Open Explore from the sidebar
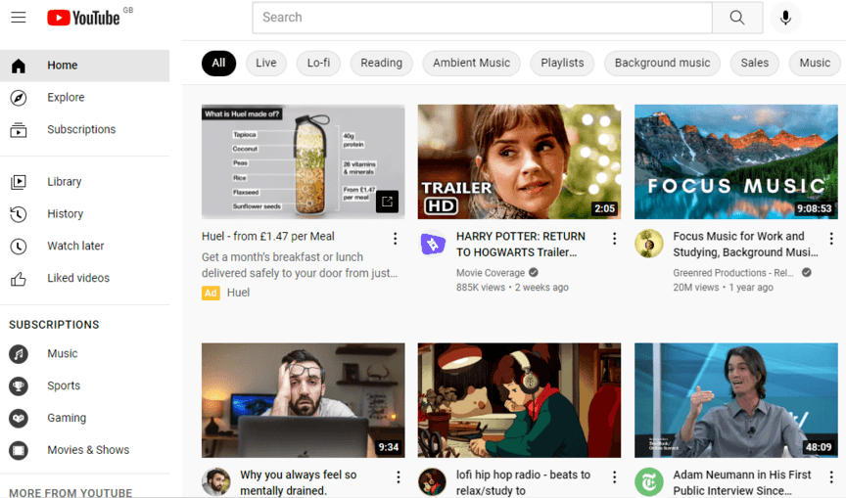 [x=66, y=98]
